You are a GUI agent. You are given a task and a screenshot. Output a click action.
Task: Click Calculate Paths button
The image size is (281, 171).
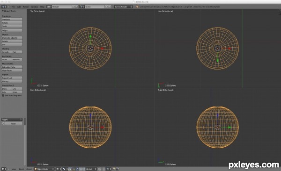tap(12, 67)
